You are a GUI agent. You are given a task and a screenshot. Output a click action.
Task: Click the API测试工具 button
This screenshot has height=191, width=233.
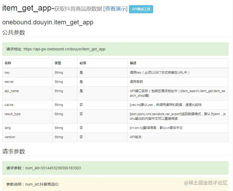click(141, 9)
